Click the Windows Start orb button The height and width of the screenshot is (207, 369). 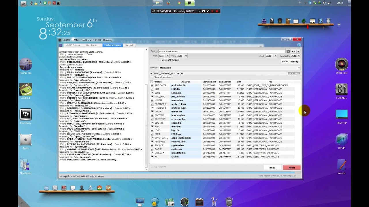pyautogui.click(x=23, y=3)
